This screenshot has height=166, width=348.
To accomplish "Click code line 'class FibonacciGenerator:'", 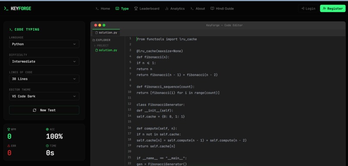I will click(x=161, y=105).
